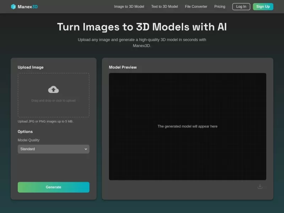
Task: Click the cloud upload icon in the dropzone
Action: pyautogui.click(x=53, y=89)
